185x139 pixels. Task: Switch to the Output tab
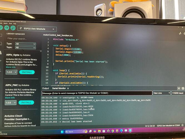point(46,88)
